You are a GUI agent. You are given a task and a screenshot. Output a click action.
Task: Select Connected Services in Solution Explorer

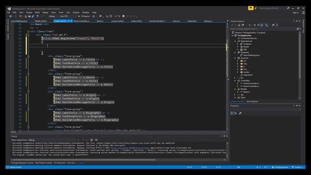[x=248, y=38]
